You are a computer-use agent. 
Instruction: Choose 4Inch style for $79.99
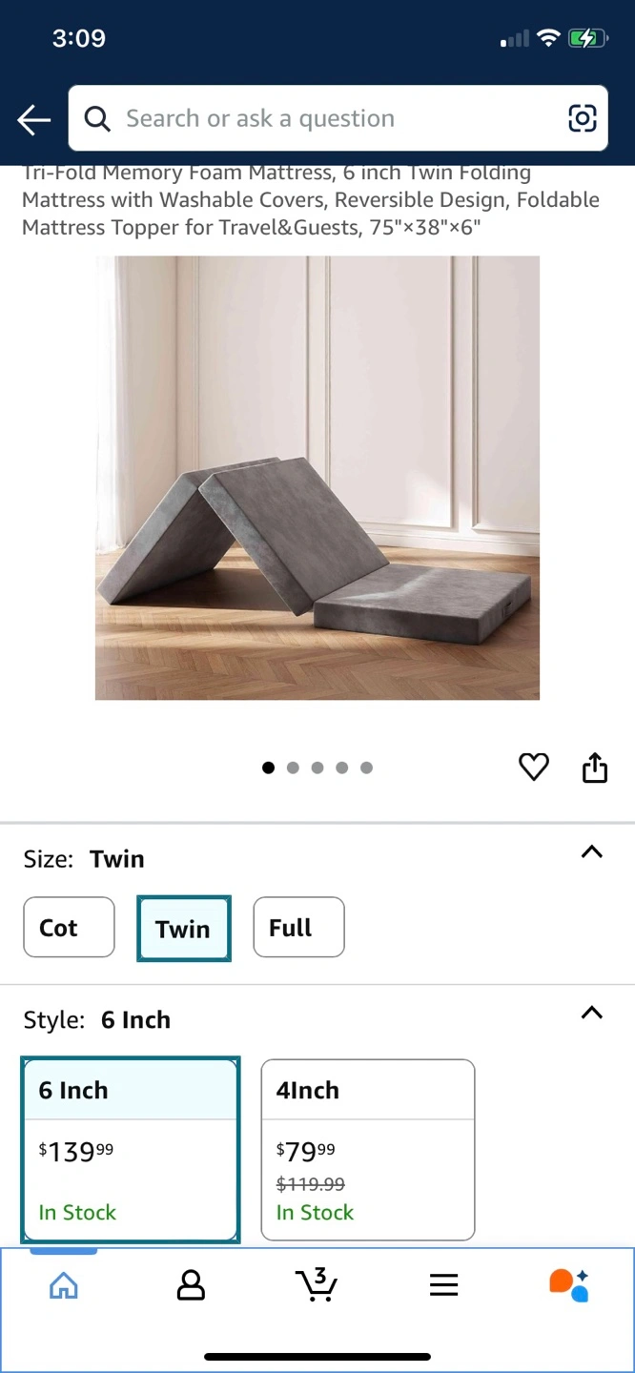click(368, 1150)
